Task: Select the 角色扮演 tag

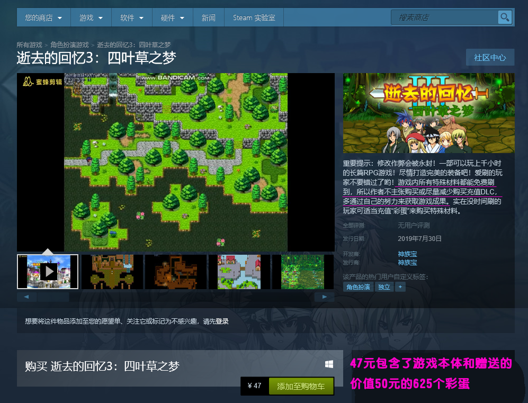Action: (x=359, y=287)
